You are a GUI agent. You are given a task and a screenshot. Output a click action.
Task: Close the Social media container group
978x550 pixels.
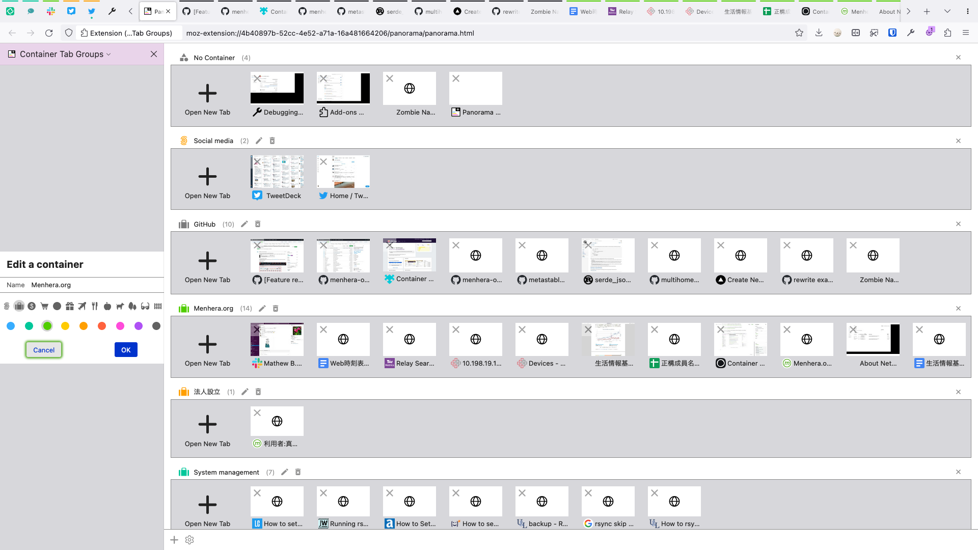pos(959,141)
